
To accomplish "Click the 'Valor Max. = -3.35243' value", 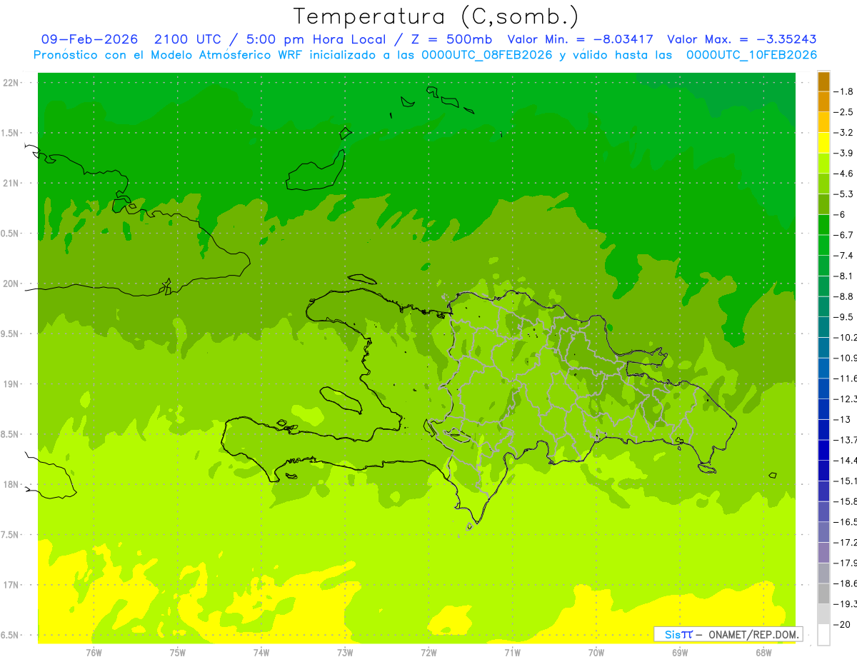I will click(742, 39).
